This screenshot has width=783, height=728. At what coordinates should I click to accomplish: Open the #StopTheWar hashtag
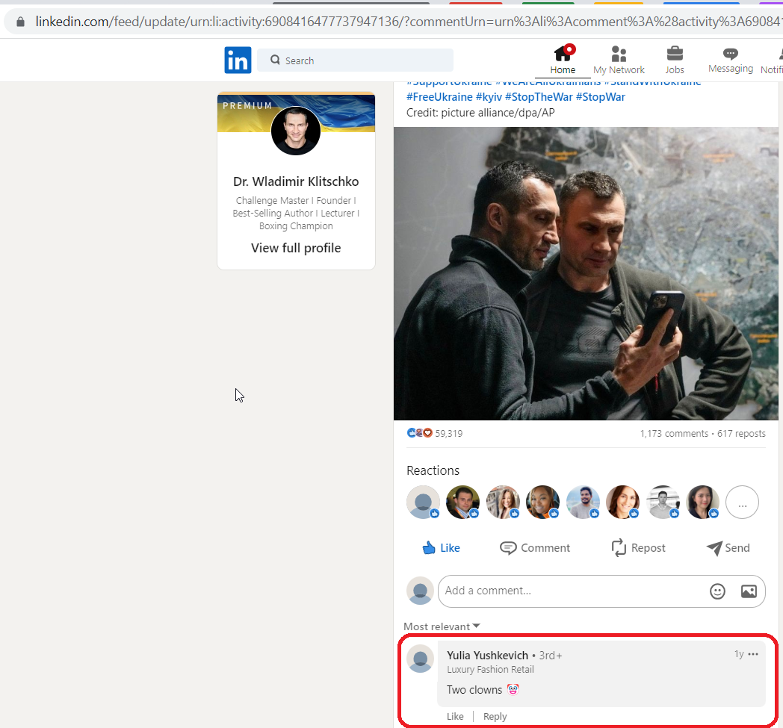click(x=539, y=97)
